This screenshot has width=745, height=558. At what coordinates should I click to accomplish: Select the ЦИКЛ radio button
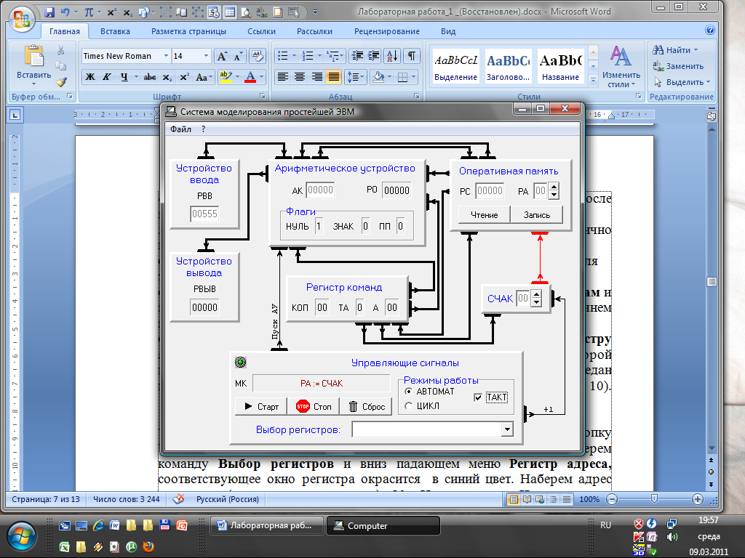click(x=408, y=406)
